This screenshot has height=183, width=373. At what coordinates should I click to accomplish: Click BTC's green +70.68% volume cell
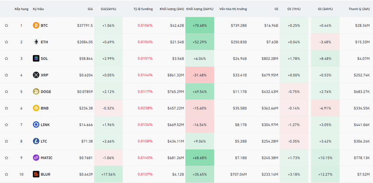[x=200, y=26]
